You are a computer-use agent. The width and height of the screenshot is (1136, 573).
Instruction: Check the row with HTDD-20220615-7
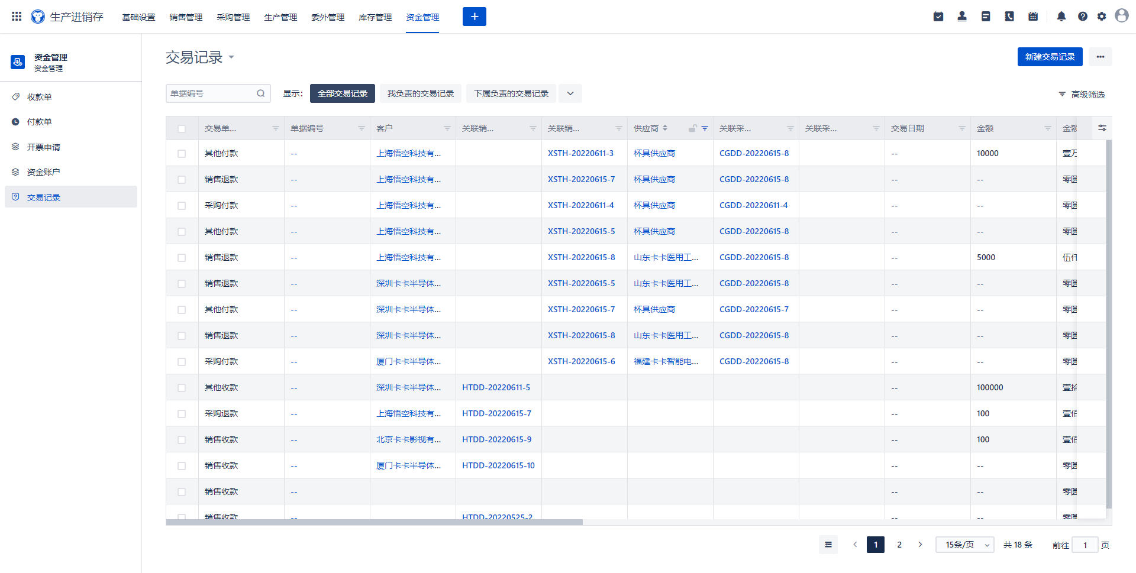coord(182,414)
